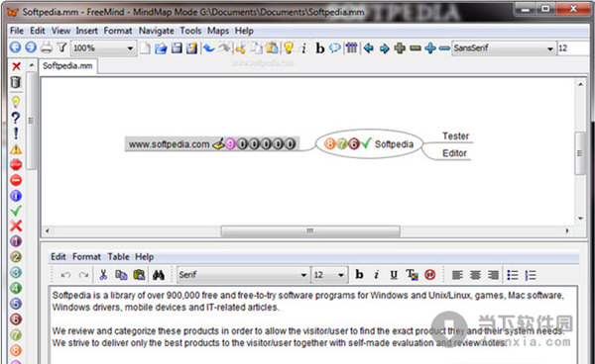The height and width of the screenshot is (364, 595).
Task: Go to next map with forward arrow
Action: [x=31, y=47]
